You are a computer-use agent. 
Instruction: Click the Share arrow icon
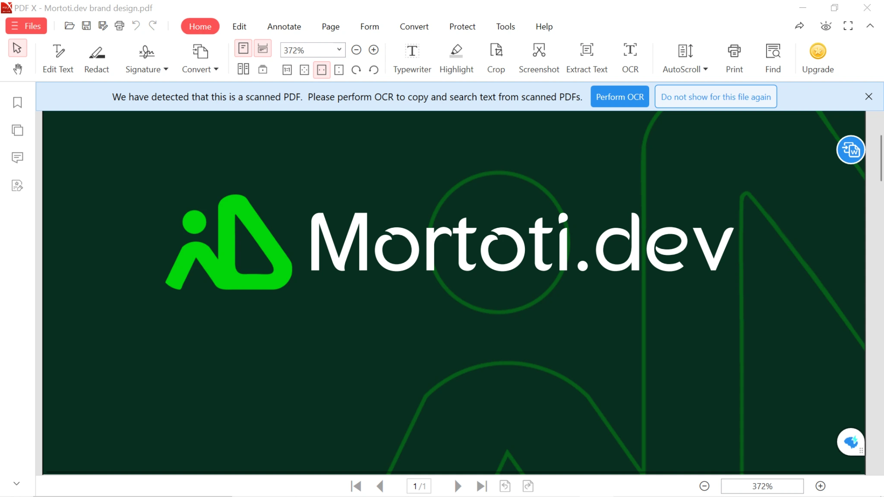coord(799,26)
